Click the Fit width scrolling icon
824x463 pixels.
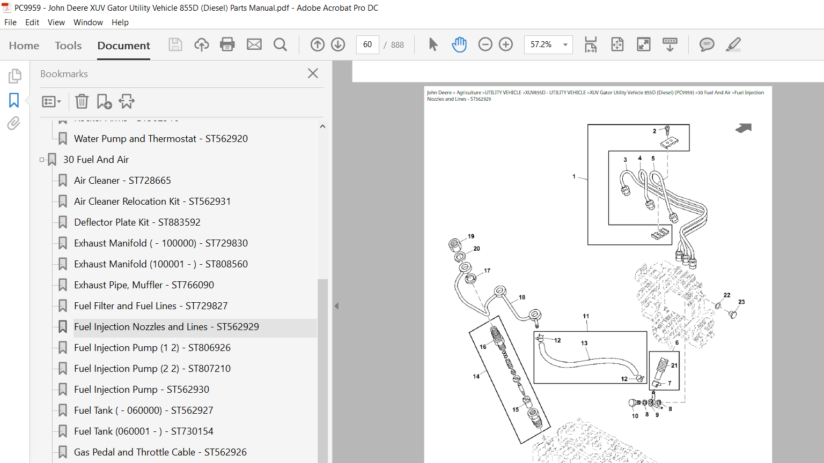[591, 44]
